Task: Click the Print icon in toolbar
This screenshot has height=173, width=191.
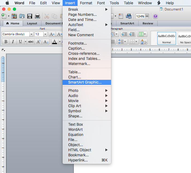Action: click(x=37, y=16)
